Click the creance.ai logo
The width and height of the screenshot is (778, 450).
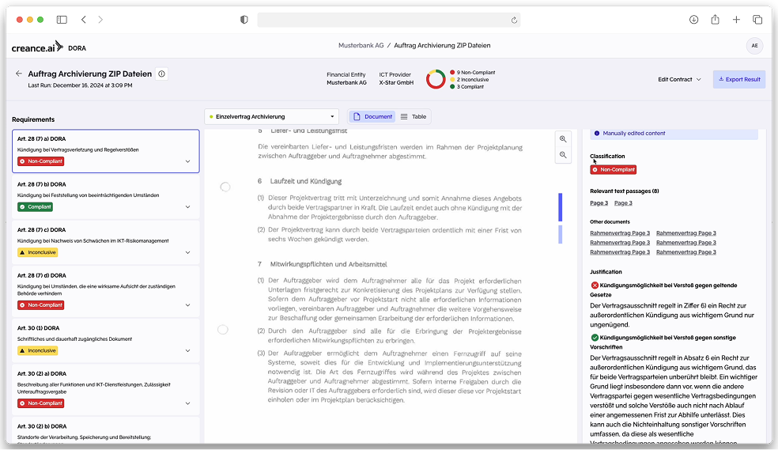point(37,47)
